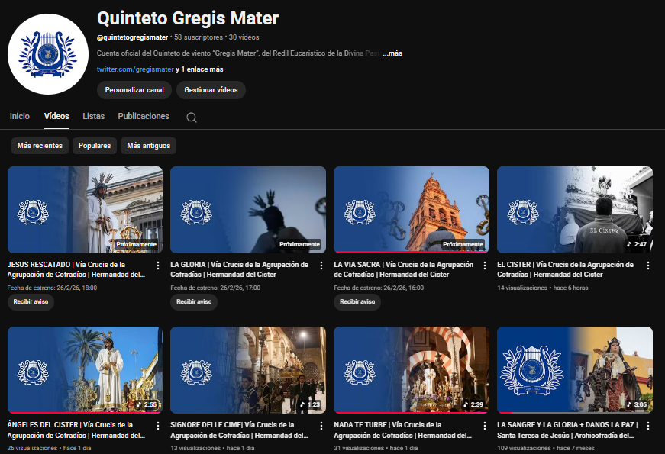The height and width of the screenshot is (454, 665).
Task: Open options menu for EL CISTER video
Action: 648,264
